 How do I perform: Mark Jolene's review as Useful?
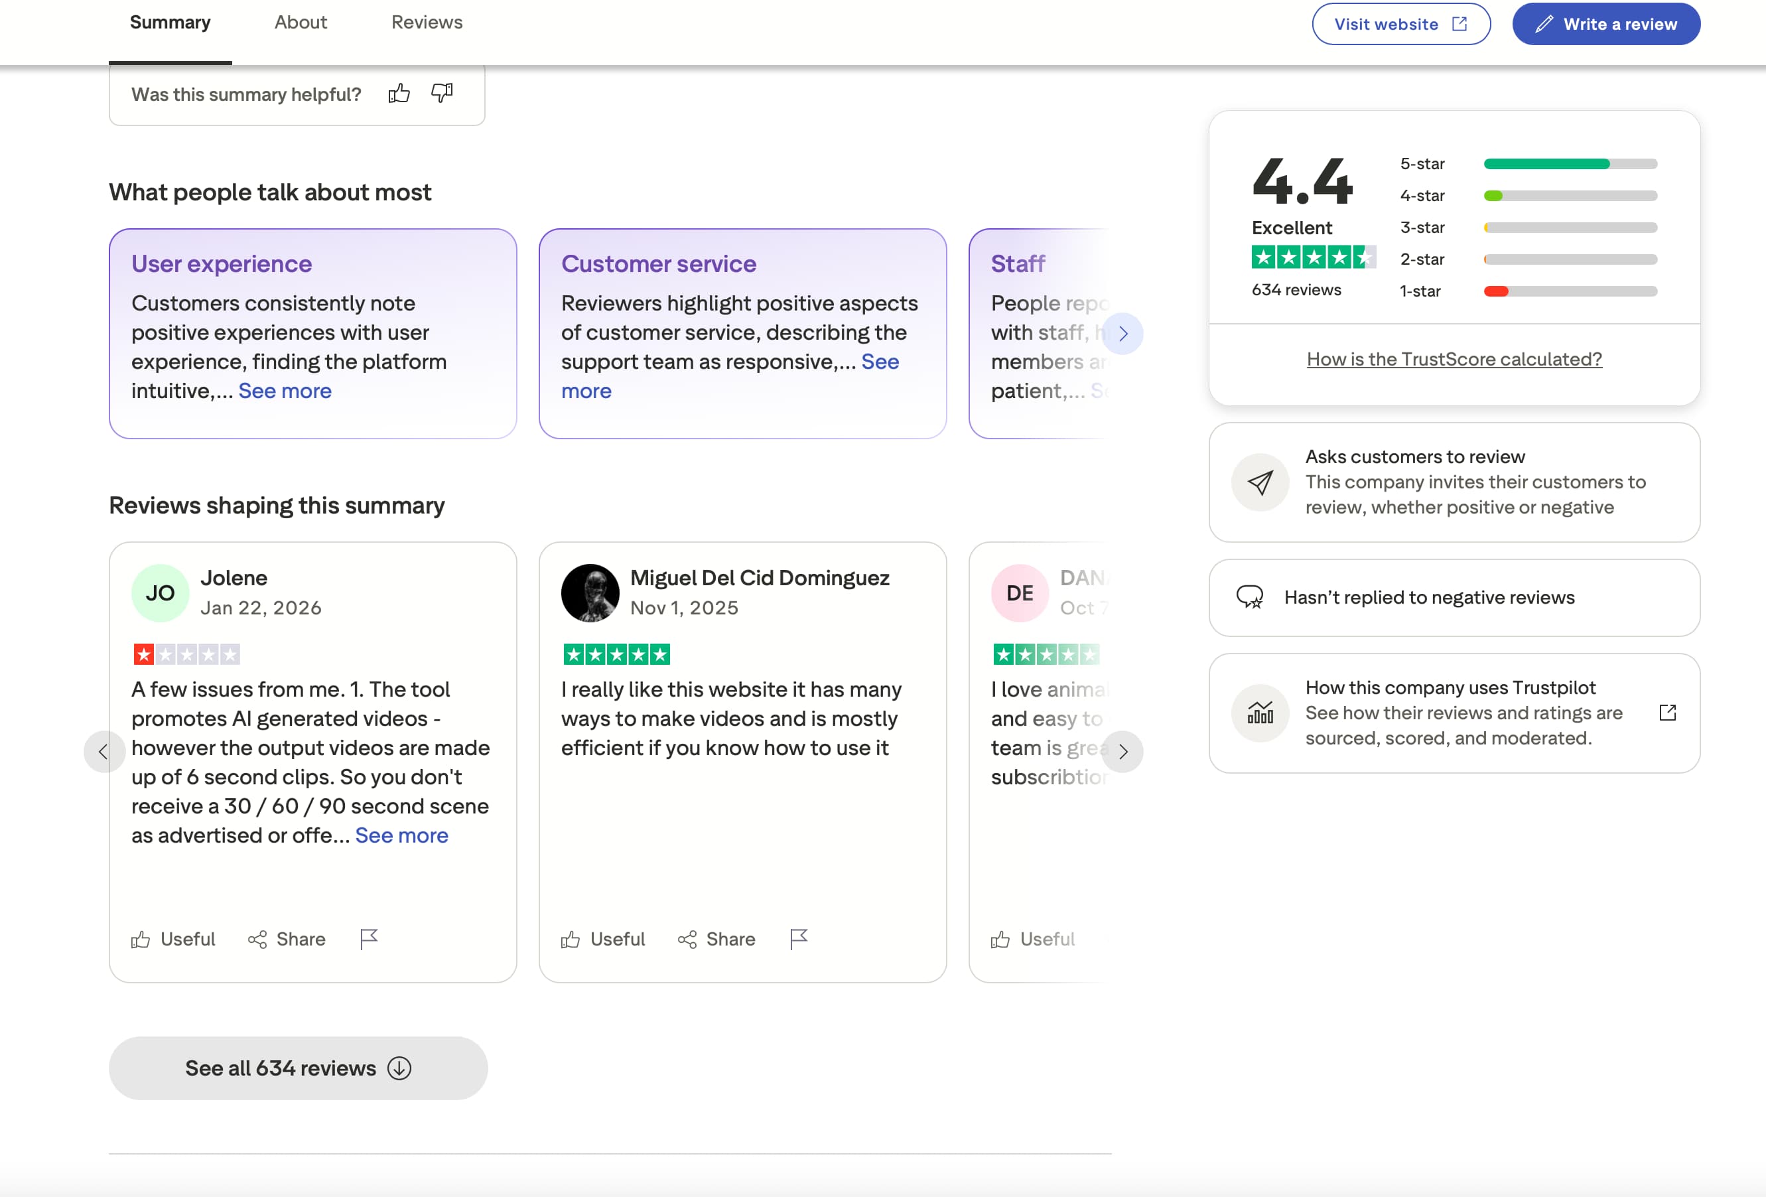coord(173,940)
